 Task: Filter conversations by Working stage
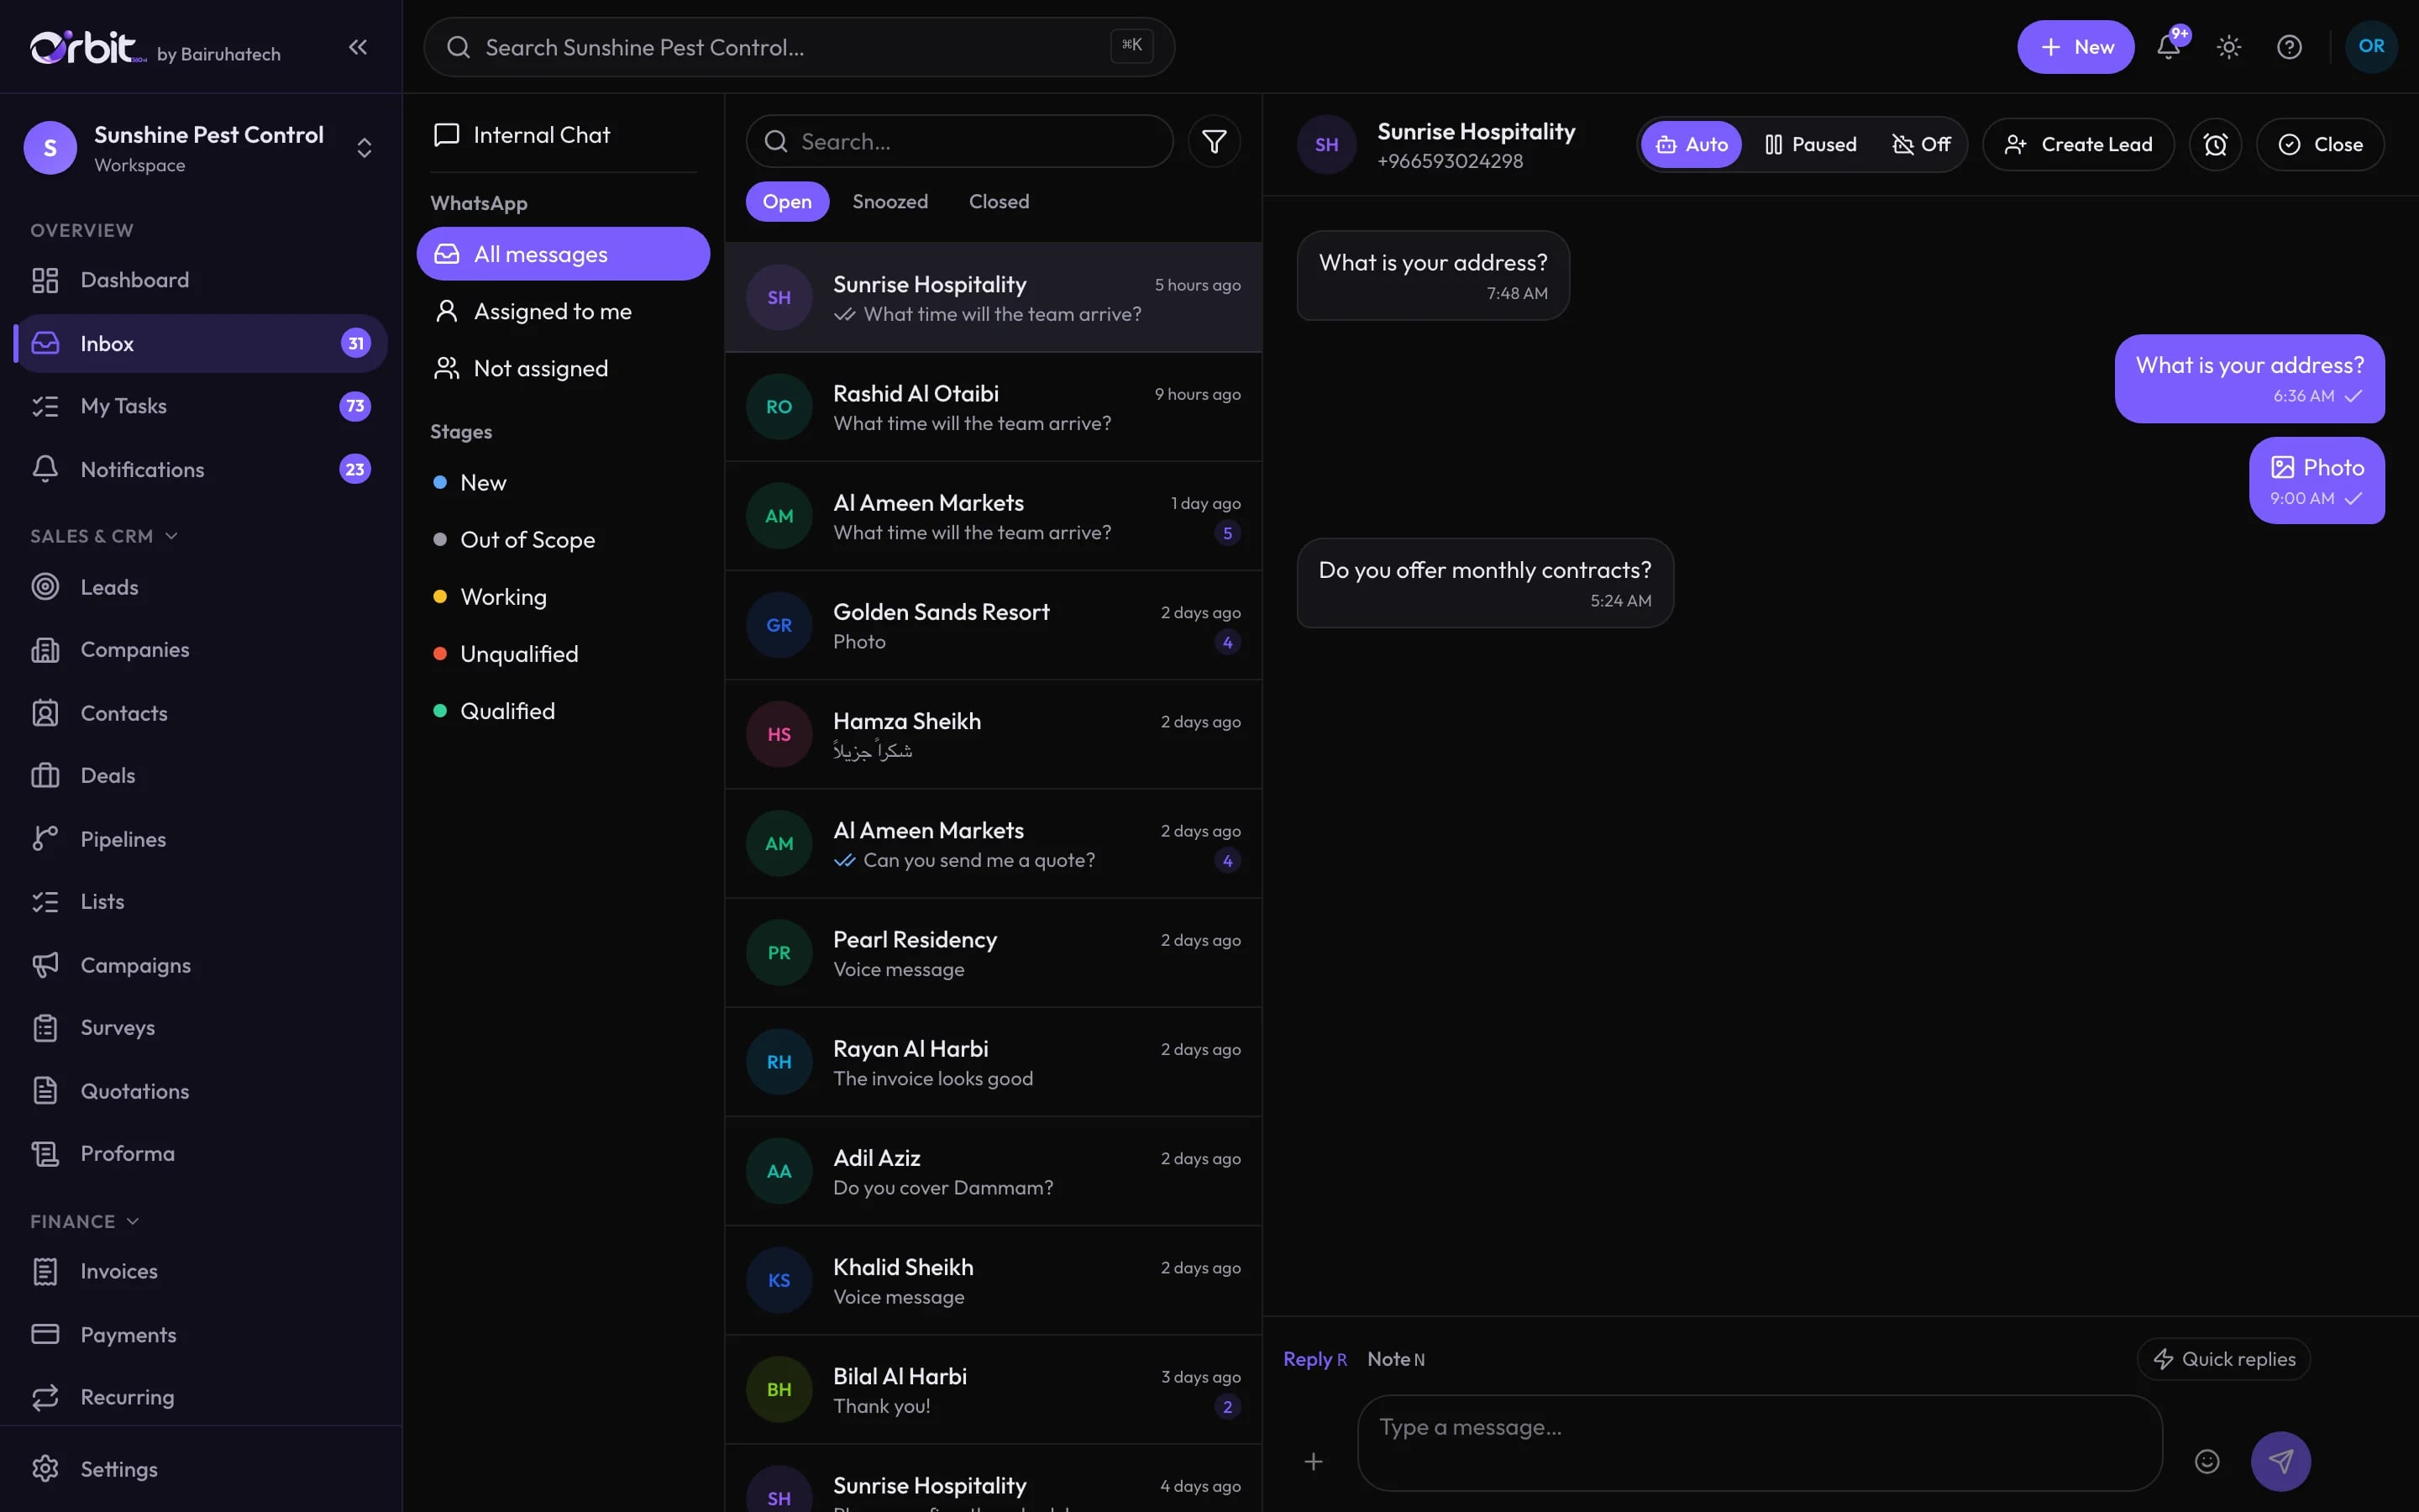coord(563,597)
